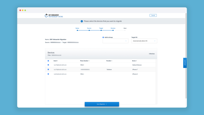Viewport: 204px width, 115px height.
Task: Click the step 4 info icon
Action: tap(82, 21)
